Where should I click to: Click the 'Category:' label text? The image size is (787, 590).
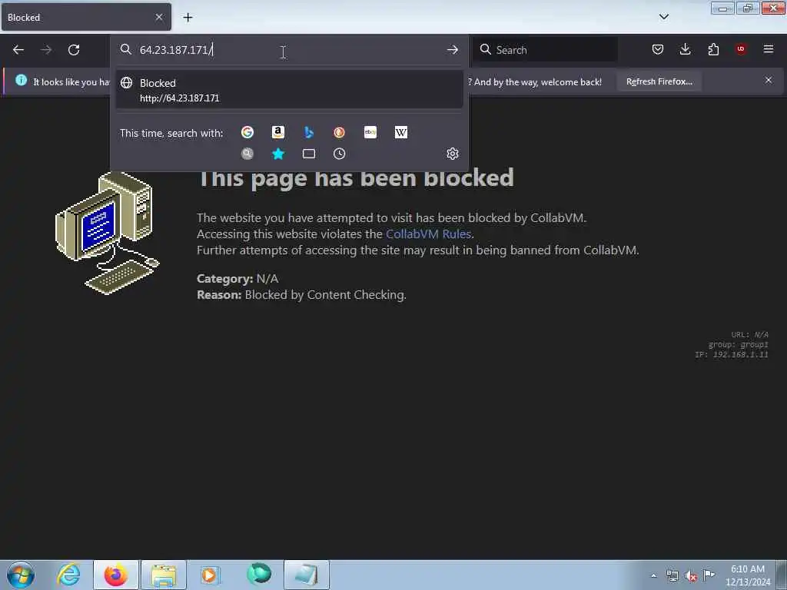pos(225,279)
